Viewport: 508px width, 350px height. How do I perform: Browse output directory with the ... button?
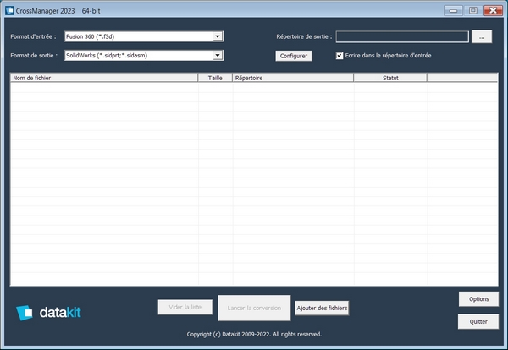click(x=482, y=36)
